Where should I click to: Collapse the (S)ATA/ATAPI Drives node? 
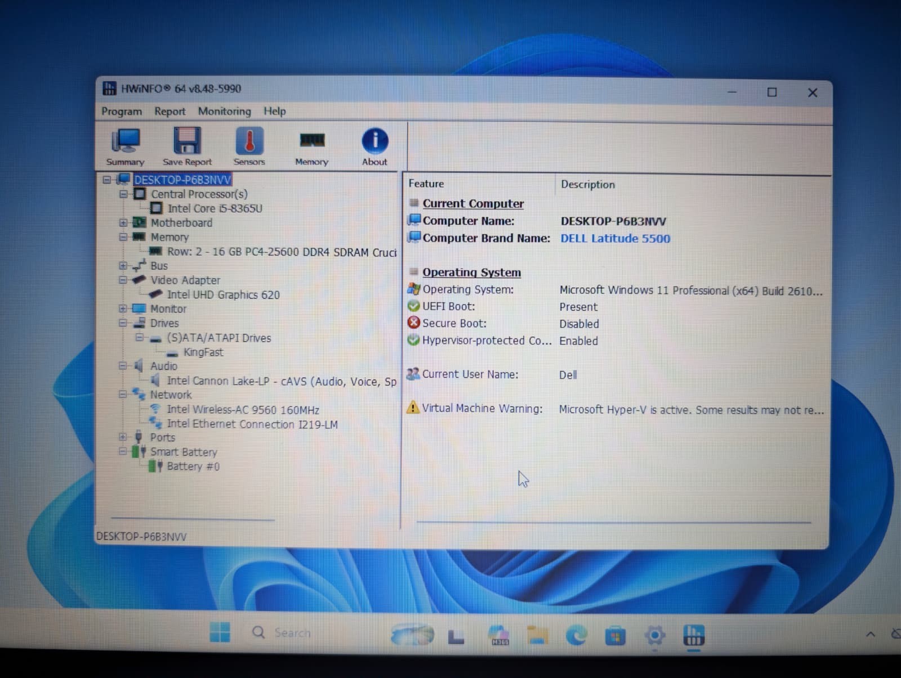coord(140,337)
